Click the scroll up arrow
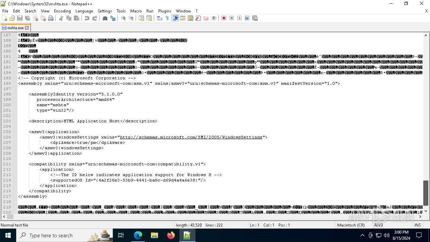Viewport: 430px width, 242px height. click(x=426, y=35)
